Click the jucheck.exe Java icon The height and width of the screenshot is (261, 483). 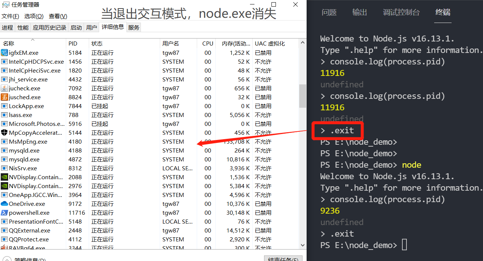[x=4, y=88]
